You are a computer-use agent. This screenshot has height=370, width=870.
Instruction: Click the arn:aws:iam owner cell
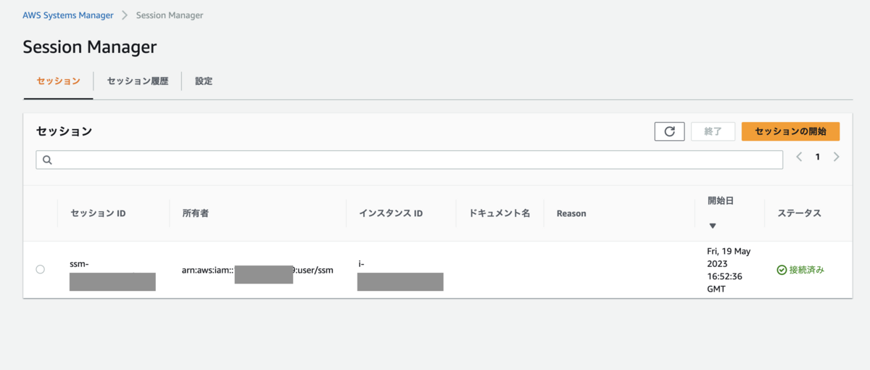pyautogui.click(x=257, y=271)
